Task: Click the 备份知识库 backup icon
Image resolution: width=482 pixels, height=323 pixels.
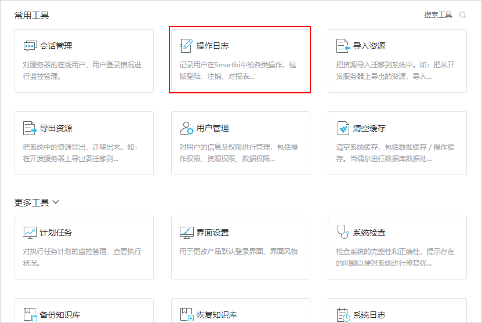Action: (30, 315)
